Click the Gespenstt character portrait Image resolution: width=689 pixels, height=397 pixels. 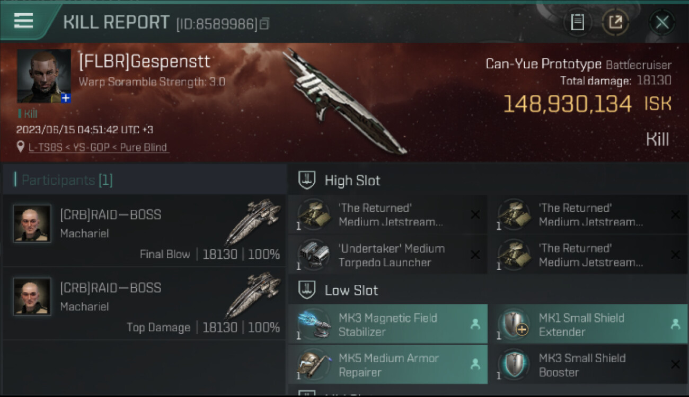(44, 76)
